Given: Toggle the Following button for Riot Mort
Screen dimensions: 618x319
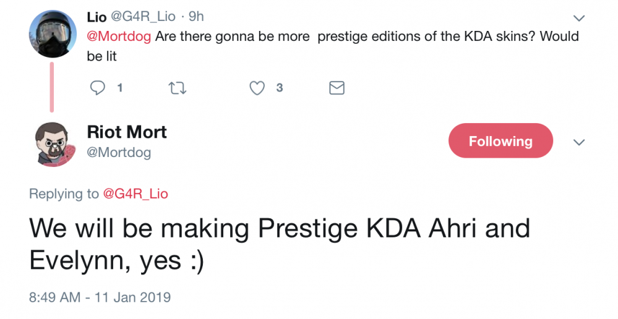Looking at the screenshot, I should (500, 140).
